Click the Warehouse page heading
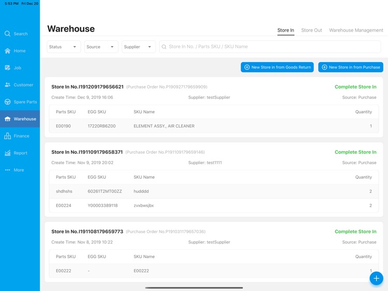The width and height of the screenshot is (388, 291). coord(71,28)
